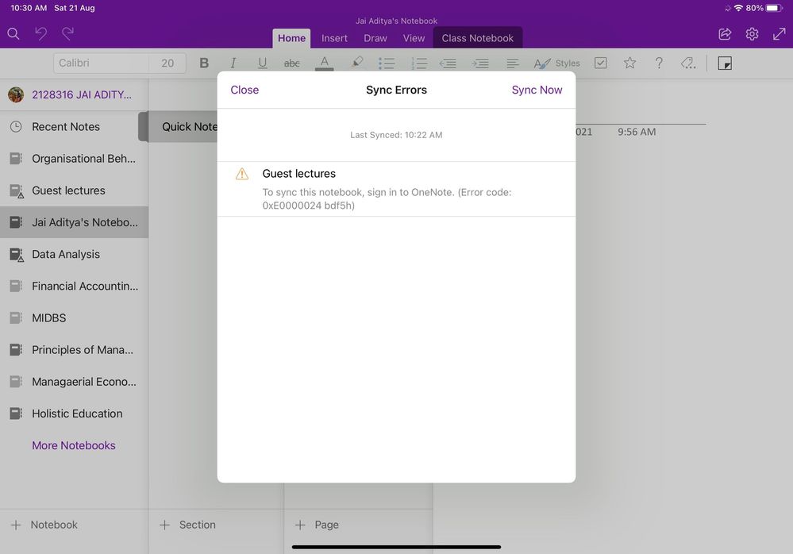This screenshot has width=793, height=554.
Task: Select the Quick Notes section
Action: (183, 127)
